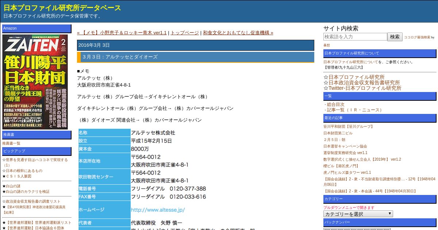Open 総合目次 link
This screenshot has height=230, width=438.
click(x=335, y=104)
